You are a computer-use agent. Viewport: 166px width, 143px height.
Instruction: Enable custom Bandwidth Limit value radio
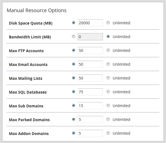(73, 36)
